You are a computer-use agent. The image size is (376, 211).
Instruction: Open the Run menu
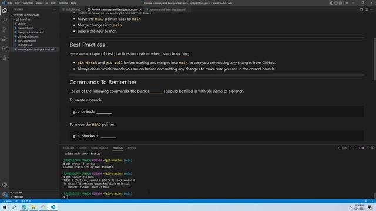[x=53, y=3]
